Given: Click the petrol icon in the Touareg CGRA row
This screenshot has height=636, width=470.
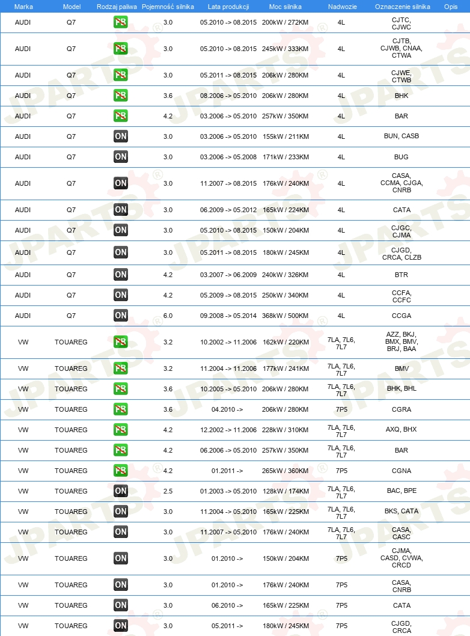Looking at the screenshot, I should point(120,409).
